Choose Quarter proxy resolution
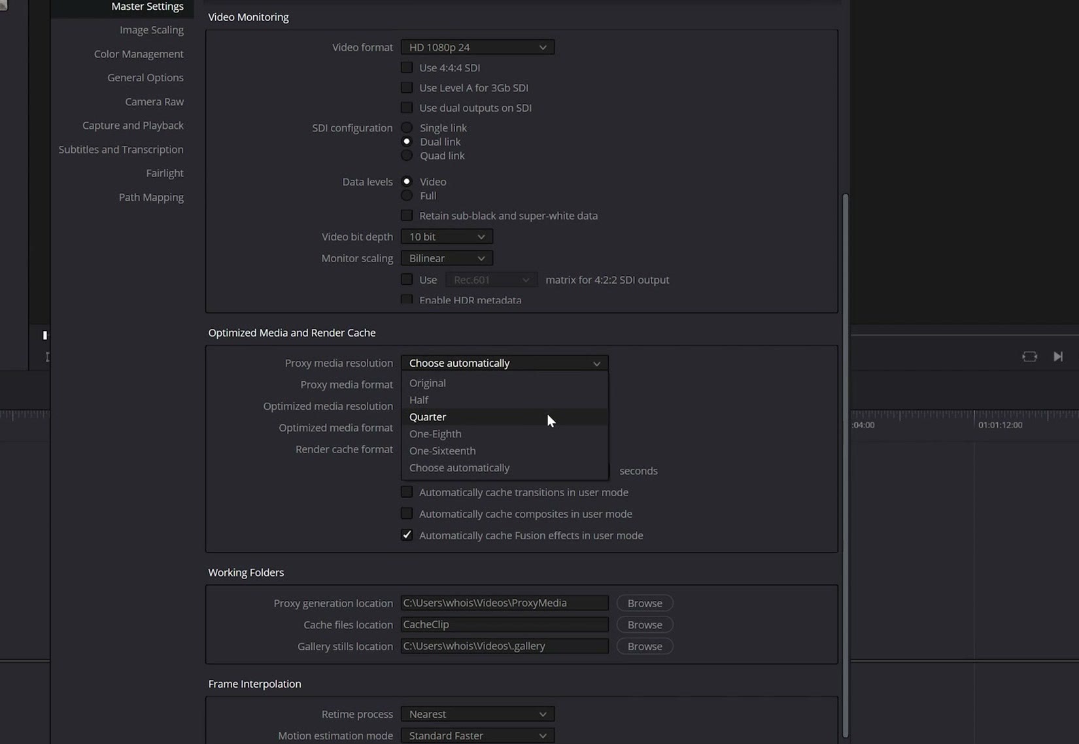 coord(504,417)
